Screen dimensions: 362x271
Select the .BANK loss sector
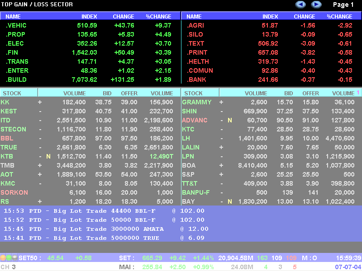click(x=196, y=79)
